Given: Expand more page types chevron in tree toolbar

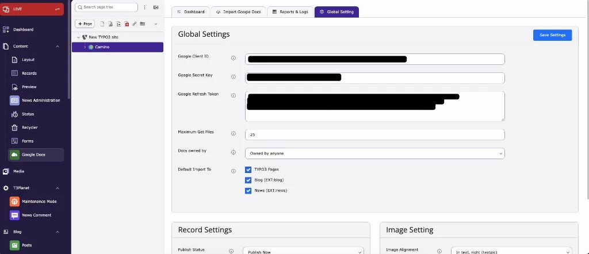Looking at the screenshot, I should [x=156, y=24].
